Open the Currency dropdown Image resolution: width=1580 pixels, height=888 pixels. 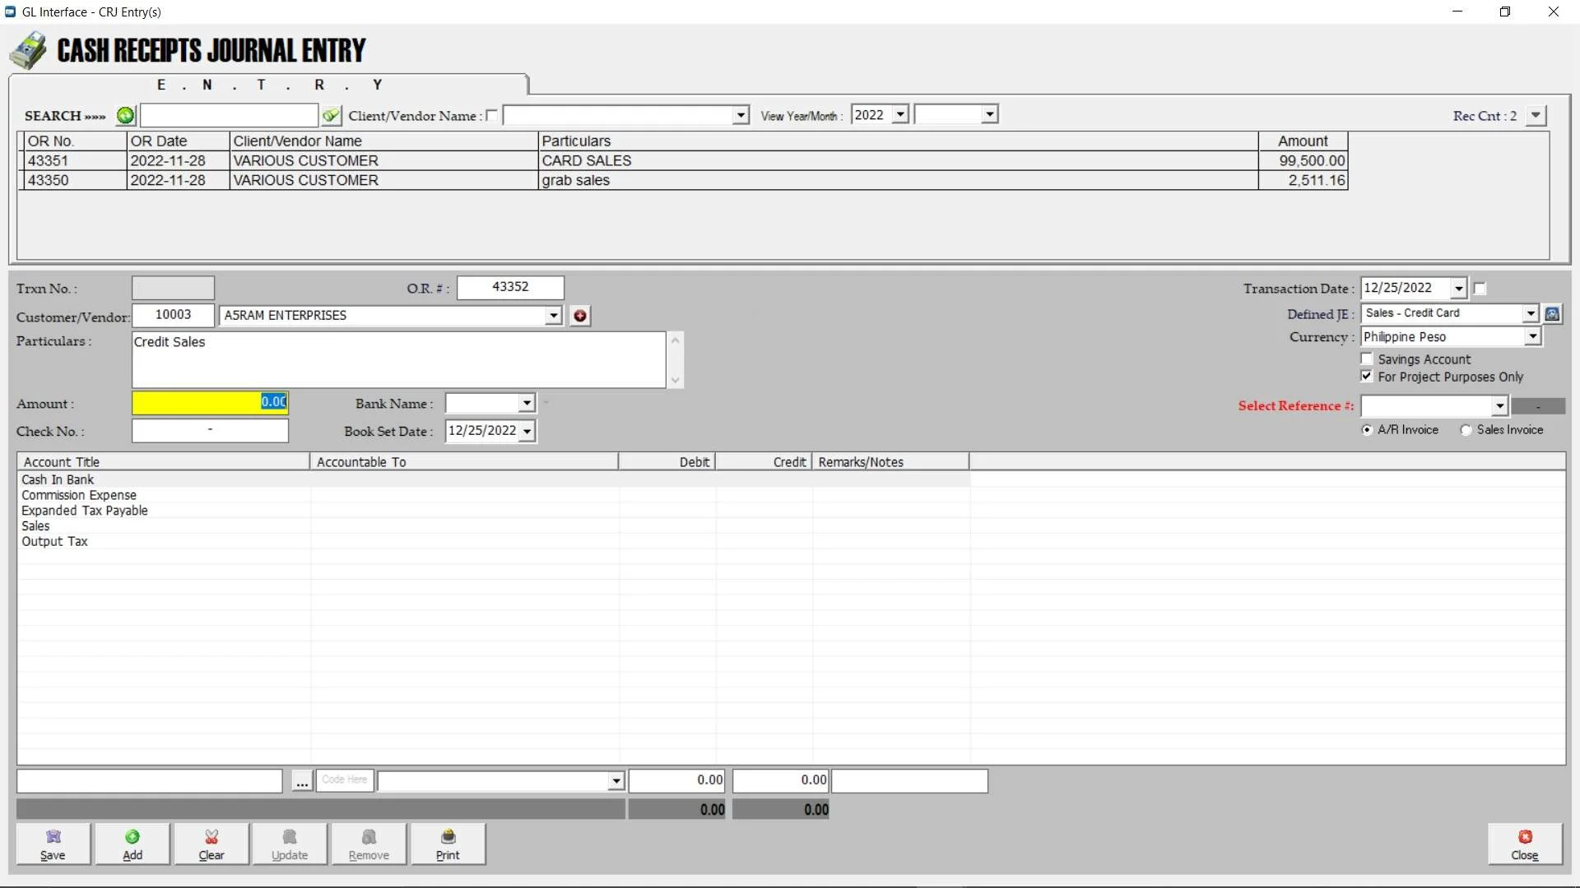(x=1532, y=337)
